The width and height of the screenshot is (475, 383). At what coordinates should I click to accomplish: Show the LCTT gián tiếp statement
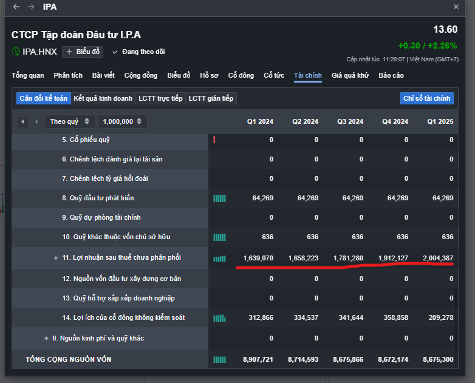tap(211, 98)
